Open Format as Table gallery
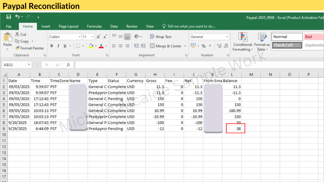The image size is (324, 182). (262, 42)
